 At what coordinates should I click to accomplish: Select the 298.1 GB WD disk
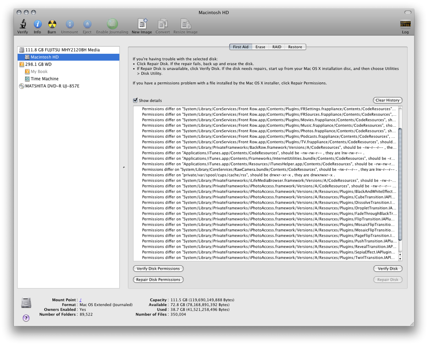(x=69, y=64)
